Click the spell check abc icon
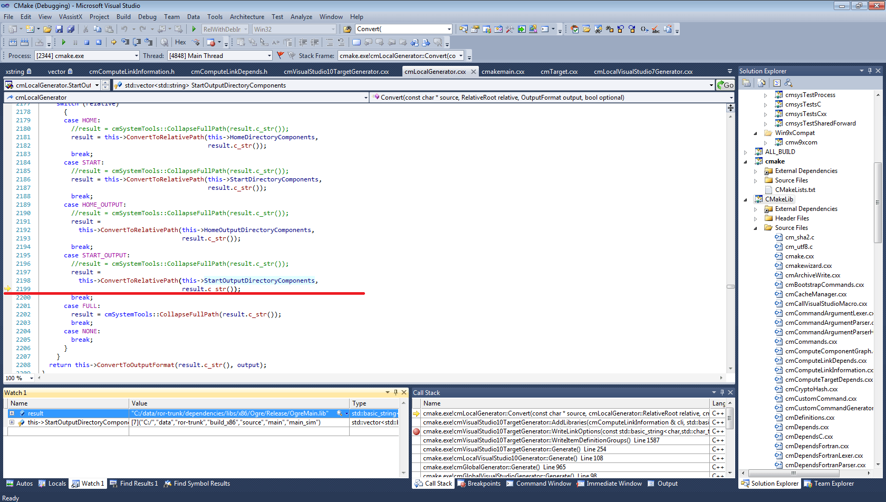Image resolution: width=886 pixels, height=502 pixels. coord(656,30)
